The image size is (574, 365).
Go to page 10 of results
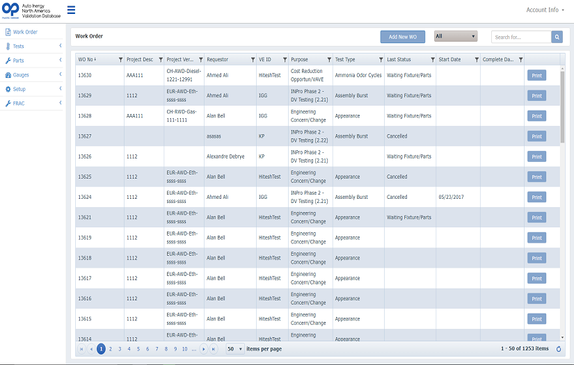[184, 349]
